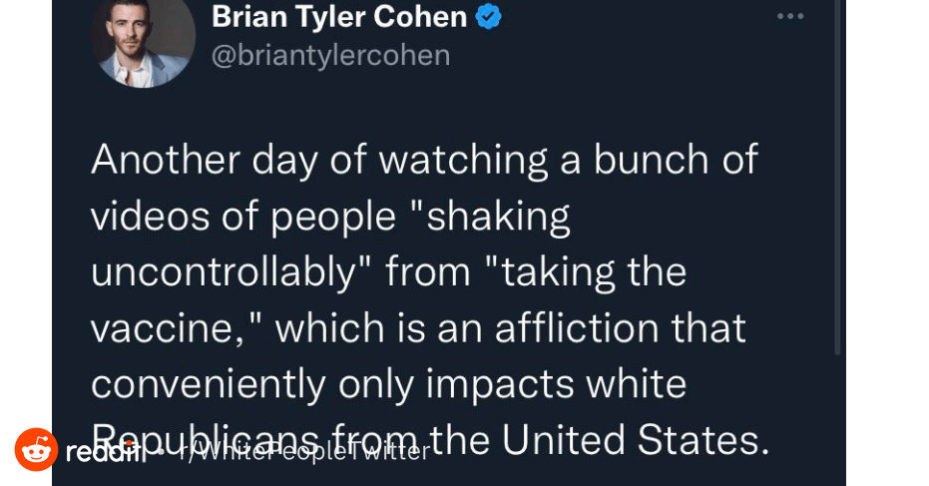This screenshot has width=929, height=486.
Task: Click the word "videos" in the tweet
Action: (x=145, y=216)
